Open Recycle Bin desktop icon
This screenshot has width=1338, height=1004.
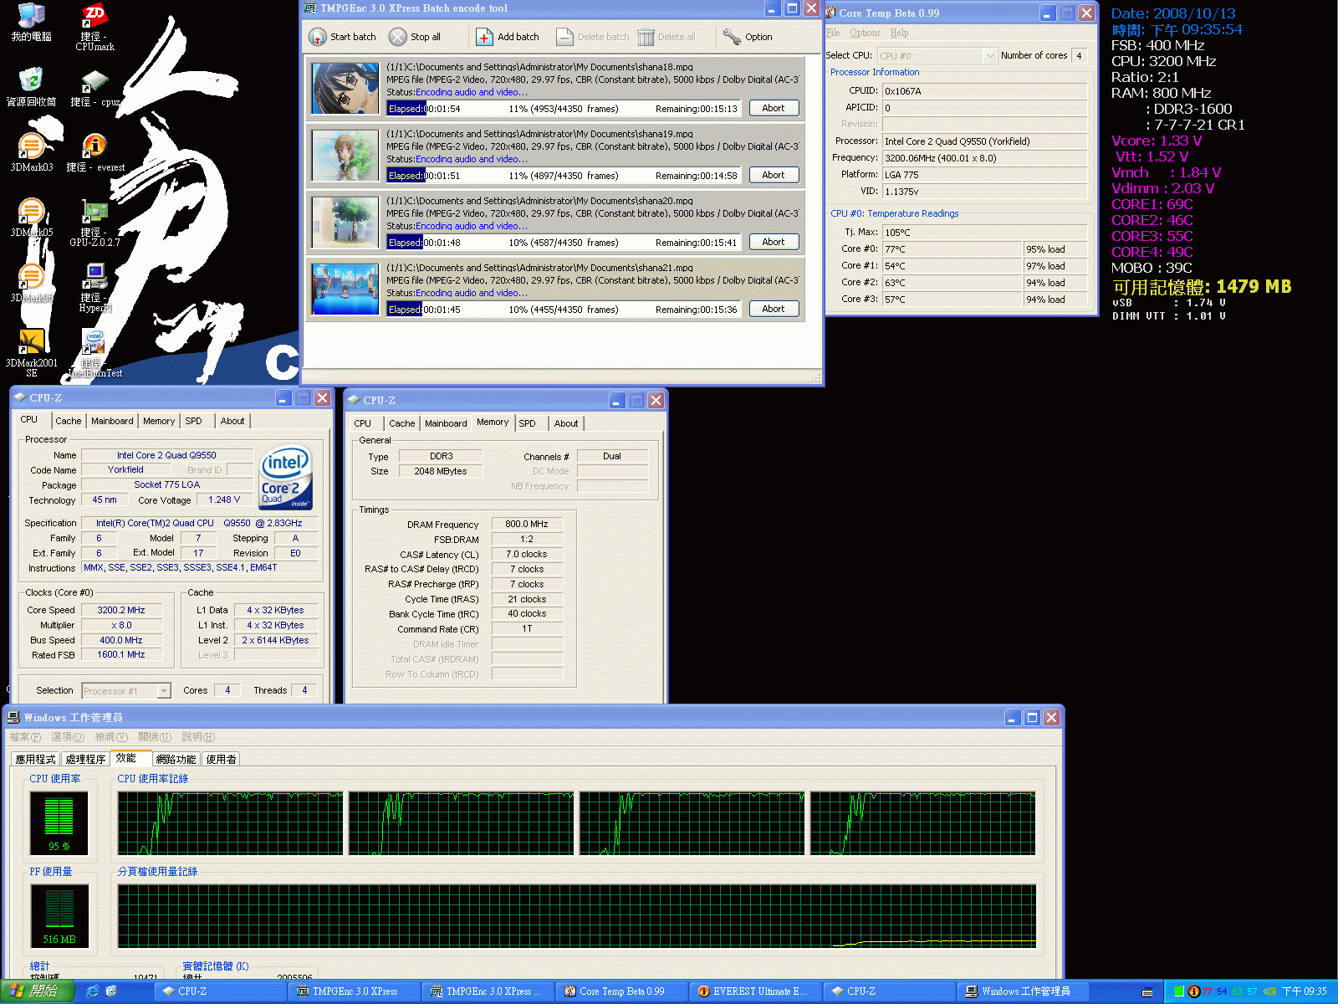point(32,87)
